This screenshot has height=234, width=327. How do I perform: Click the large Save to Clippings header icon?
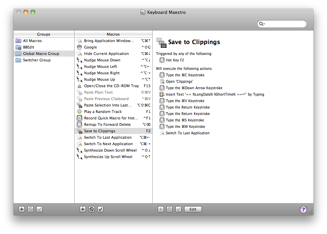click(x=161, y=42)
